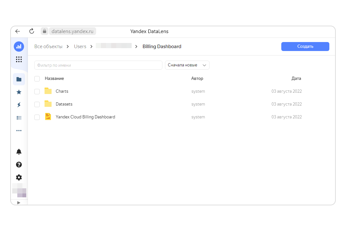Viewport: 346px width, 231px height.
Task: Check the Charts row checkbox
Action: (37, 91)
